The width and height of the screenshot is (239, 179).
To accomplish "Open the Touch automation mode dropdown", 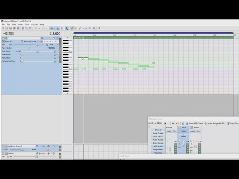I will tap(58, 45).
